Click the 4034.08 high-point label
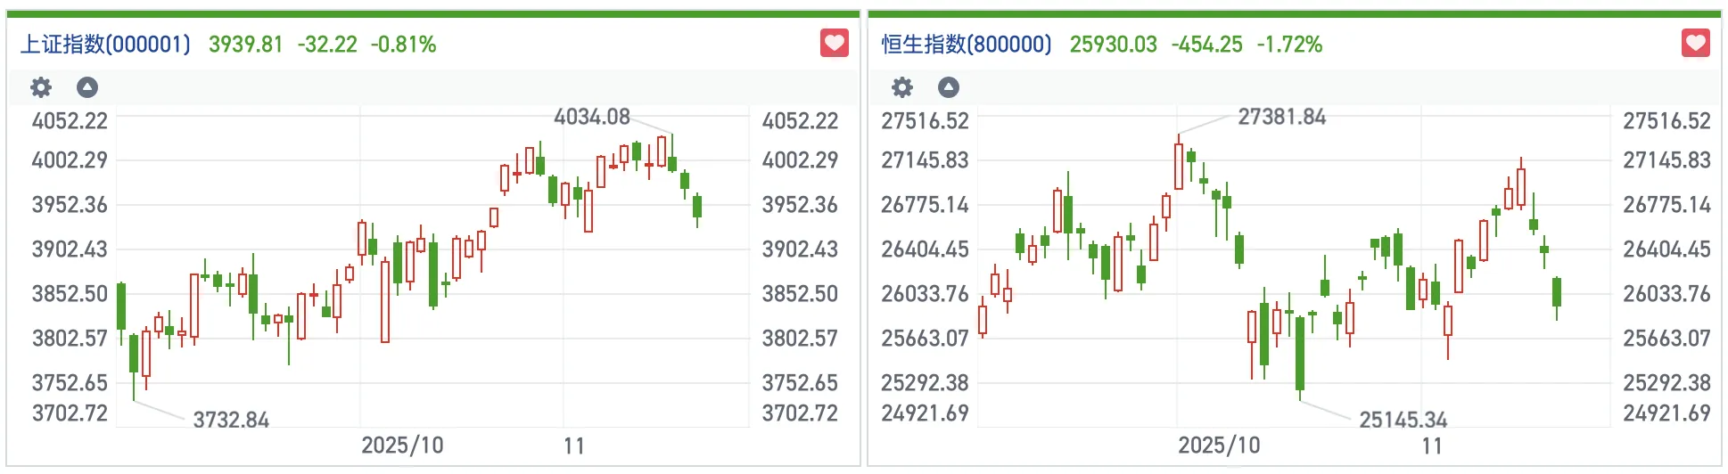This screenshot has width=1728, height=474. click(592, 117)
